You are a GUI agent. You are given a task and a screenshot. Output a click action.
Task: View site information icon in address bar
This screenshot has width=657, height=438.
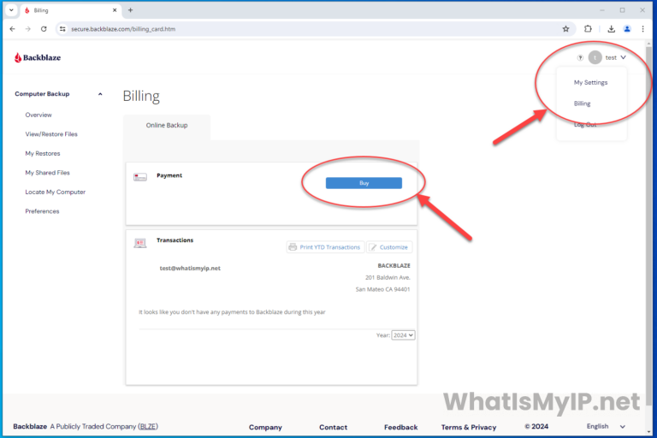pyautogui.click(x=62, y=29)
